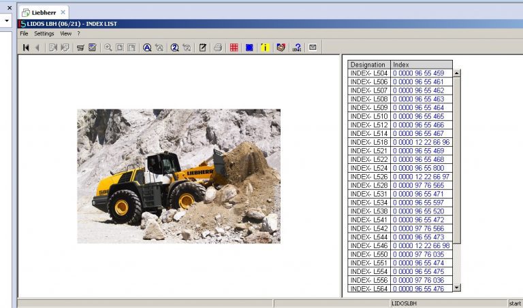Click the LIDOSLBH status bar text

[x=404, y=303]
